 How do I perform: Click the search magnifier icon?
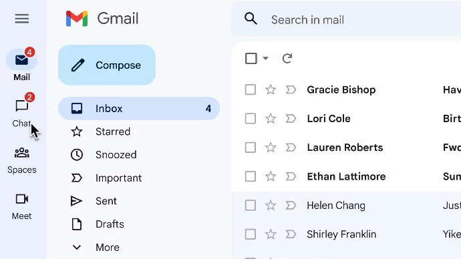(x=251, y=19)
